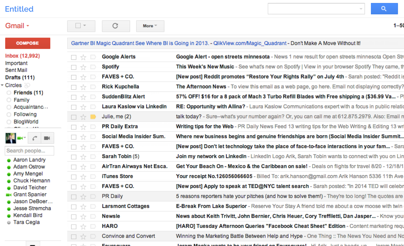Check the PR Daily email row

(74, 197)
